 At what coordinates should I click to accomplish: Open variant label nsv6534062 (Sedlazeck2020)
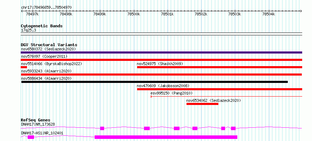pos(213,100)
